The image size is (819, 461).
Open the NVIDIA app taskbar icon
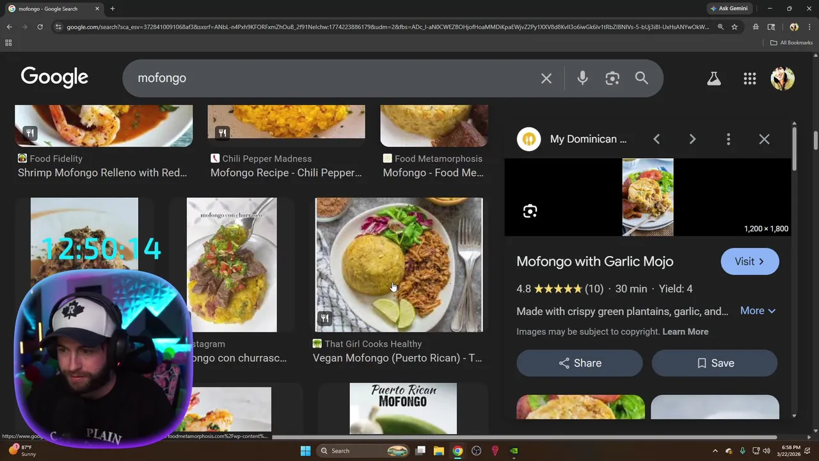tap(514, 451)
